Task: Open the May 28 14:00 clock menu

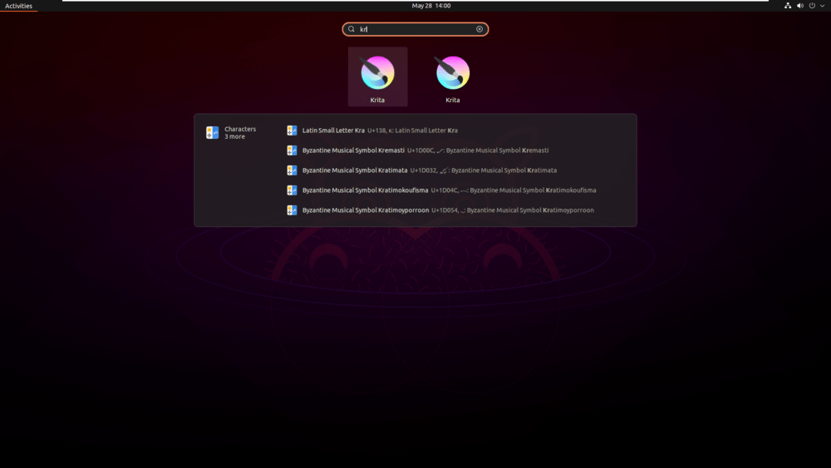Action: pos(430,6)
